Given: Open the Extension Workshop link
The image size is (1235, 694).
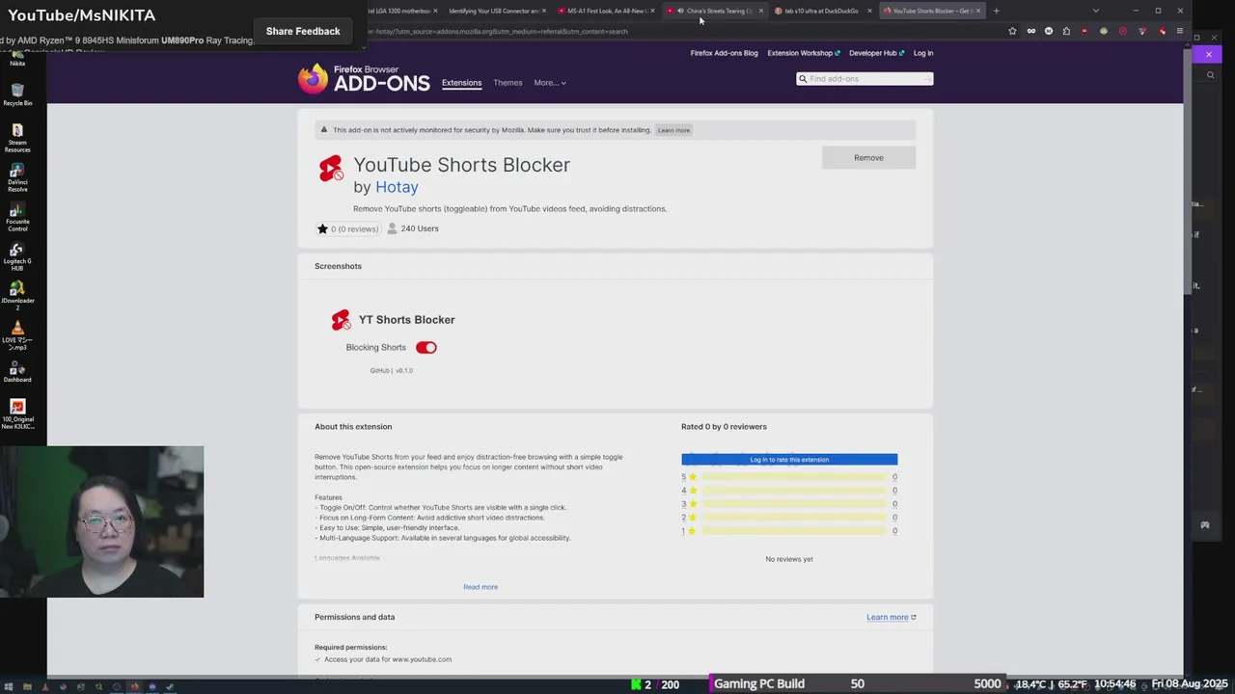Looking at the screenshot, I should (x=803, y=53).
